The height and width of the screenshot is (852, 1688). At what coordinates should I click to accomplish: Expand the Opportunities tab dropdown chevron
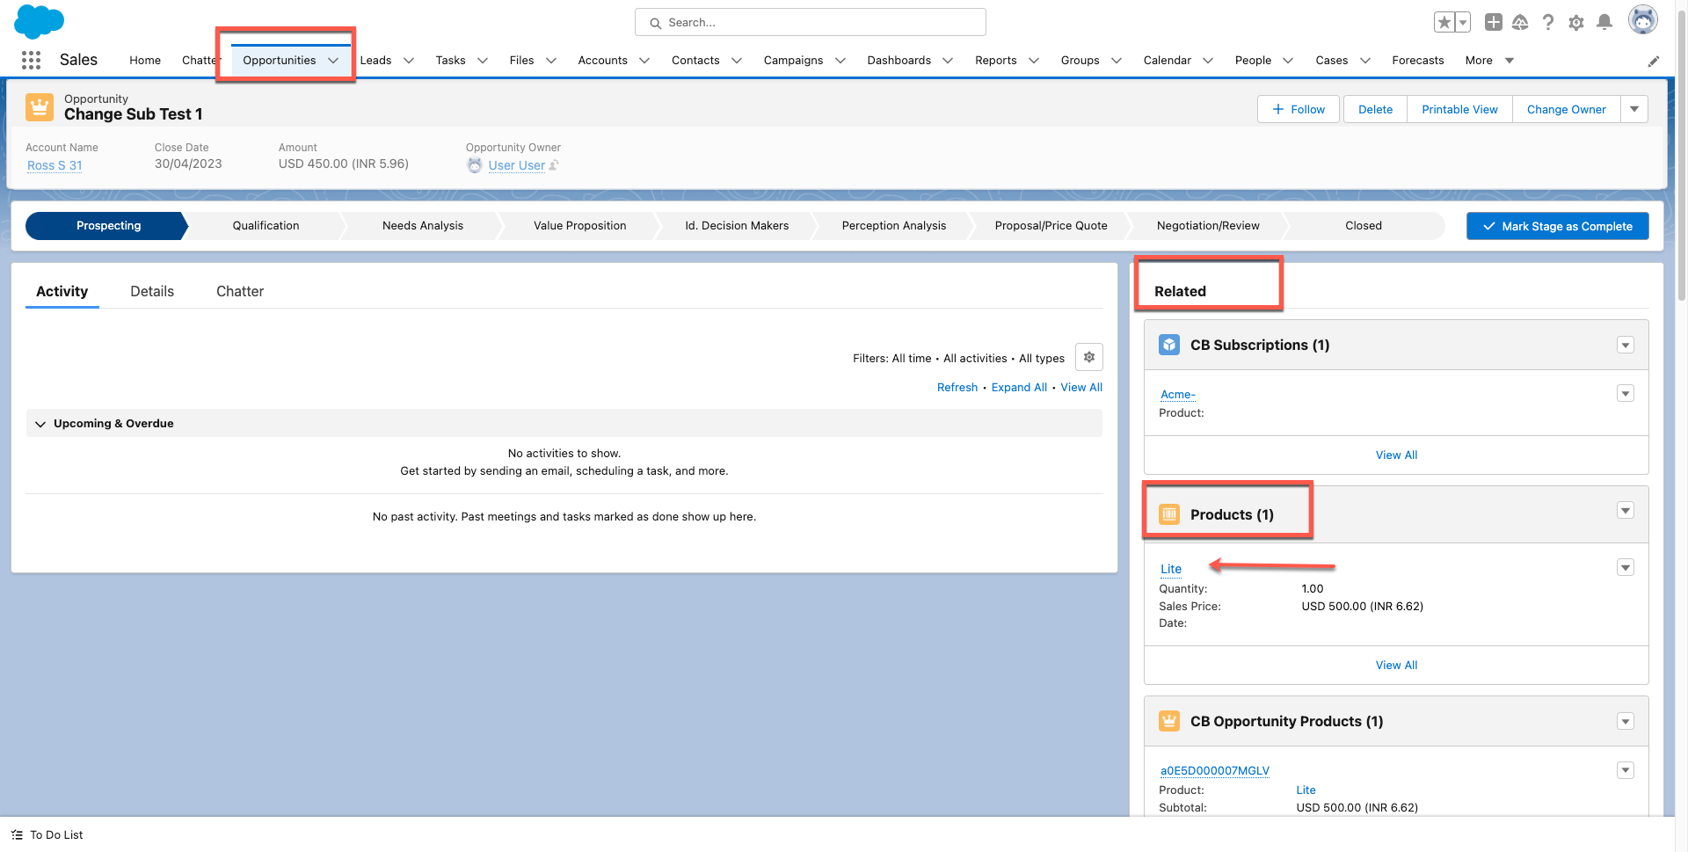333,61
